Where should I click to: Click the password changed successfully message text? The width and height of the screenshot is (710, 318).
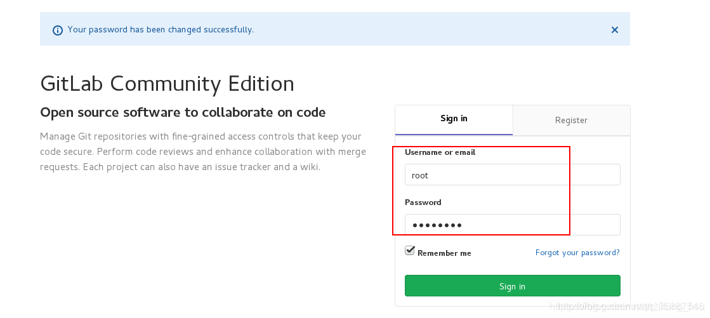pos(161,30)
